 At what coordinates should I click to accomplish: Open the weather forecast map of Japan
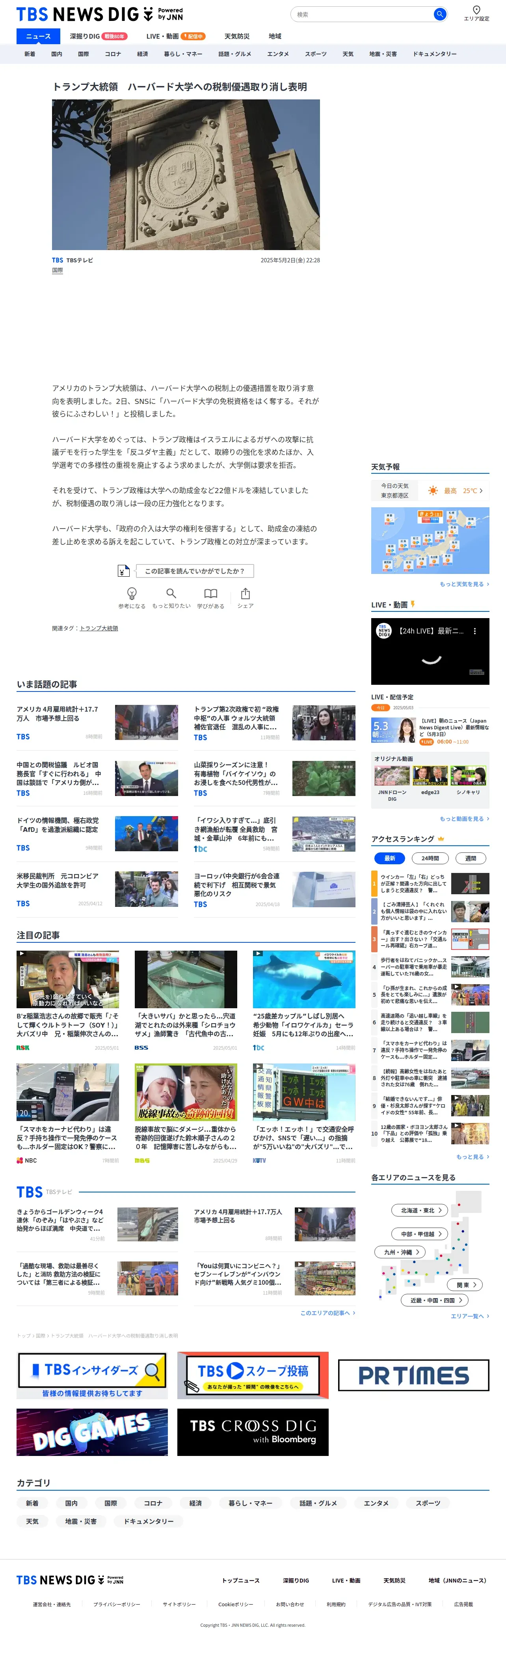click(430, 541)
